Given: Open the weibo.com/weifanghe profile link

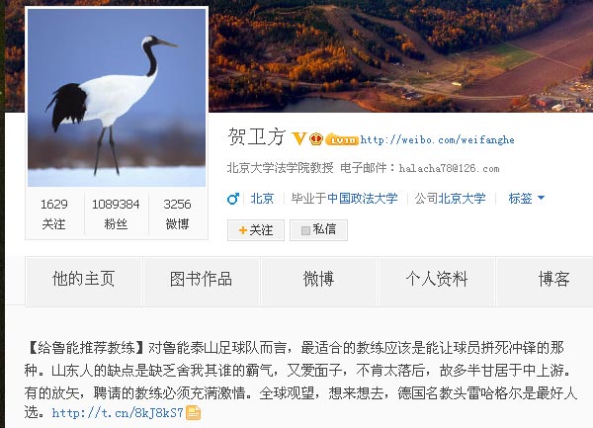Looking at the screenshot, I should coord(437,140).
